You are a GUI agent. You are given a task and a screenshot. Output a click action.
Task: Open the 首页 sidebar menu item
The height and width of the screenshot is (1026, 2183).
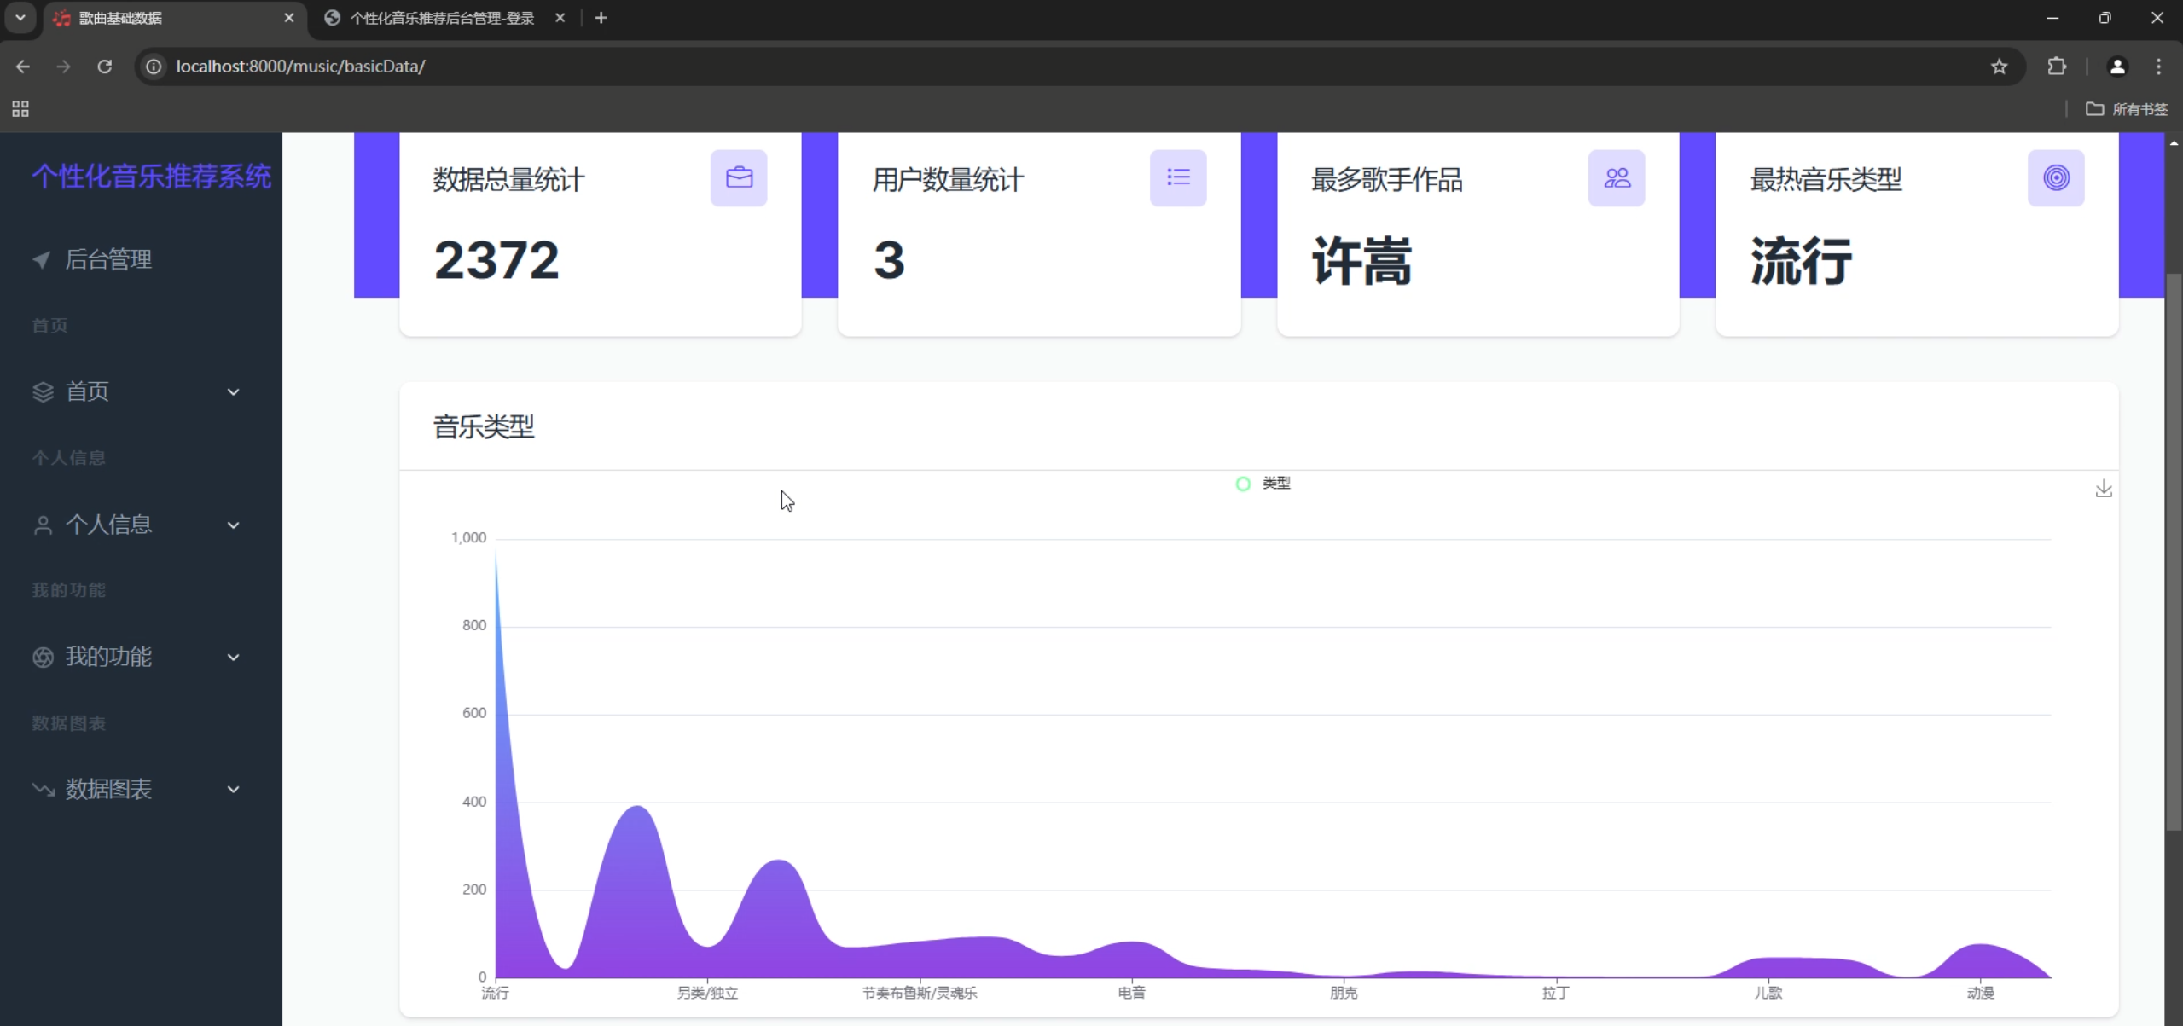[136, 391]
